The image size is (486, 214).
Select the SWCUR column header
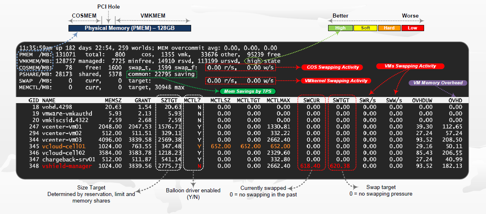[x=312, y=100]
